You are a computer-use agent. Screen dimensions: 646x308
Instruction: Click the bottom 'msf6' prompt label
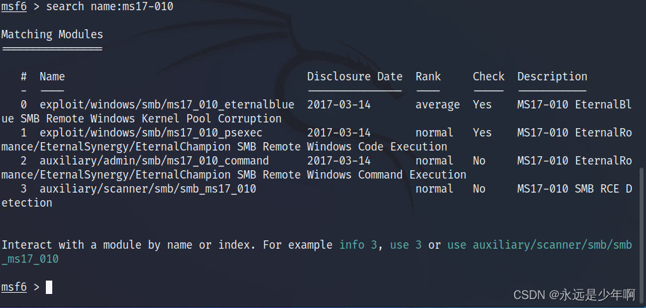point(14,287)
